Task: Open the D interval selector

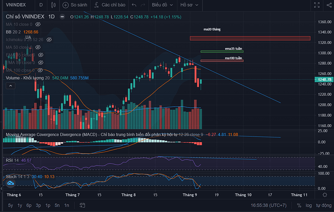Action: click(x=41, y=5)
